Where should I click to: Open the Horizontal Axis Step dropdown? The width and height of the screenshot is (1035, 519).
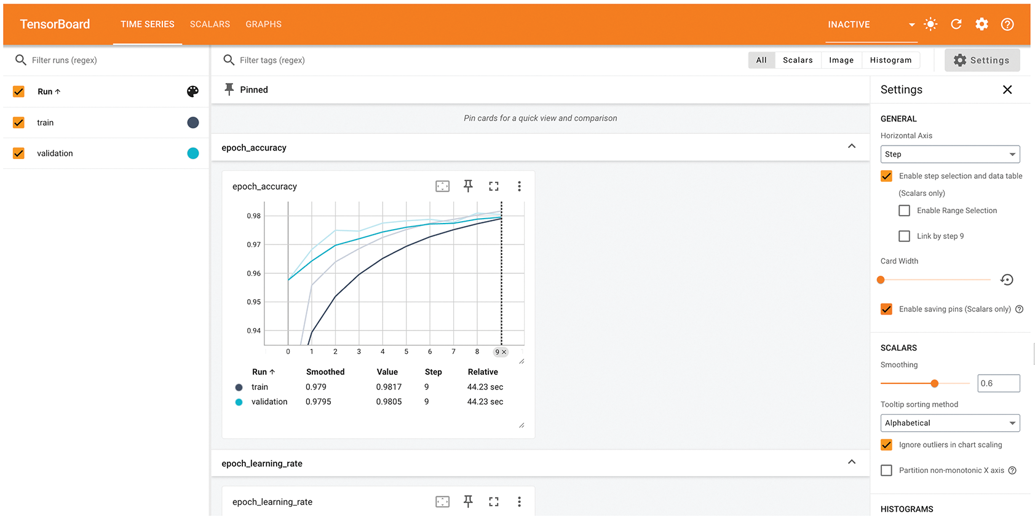click(x=950, y=154)
